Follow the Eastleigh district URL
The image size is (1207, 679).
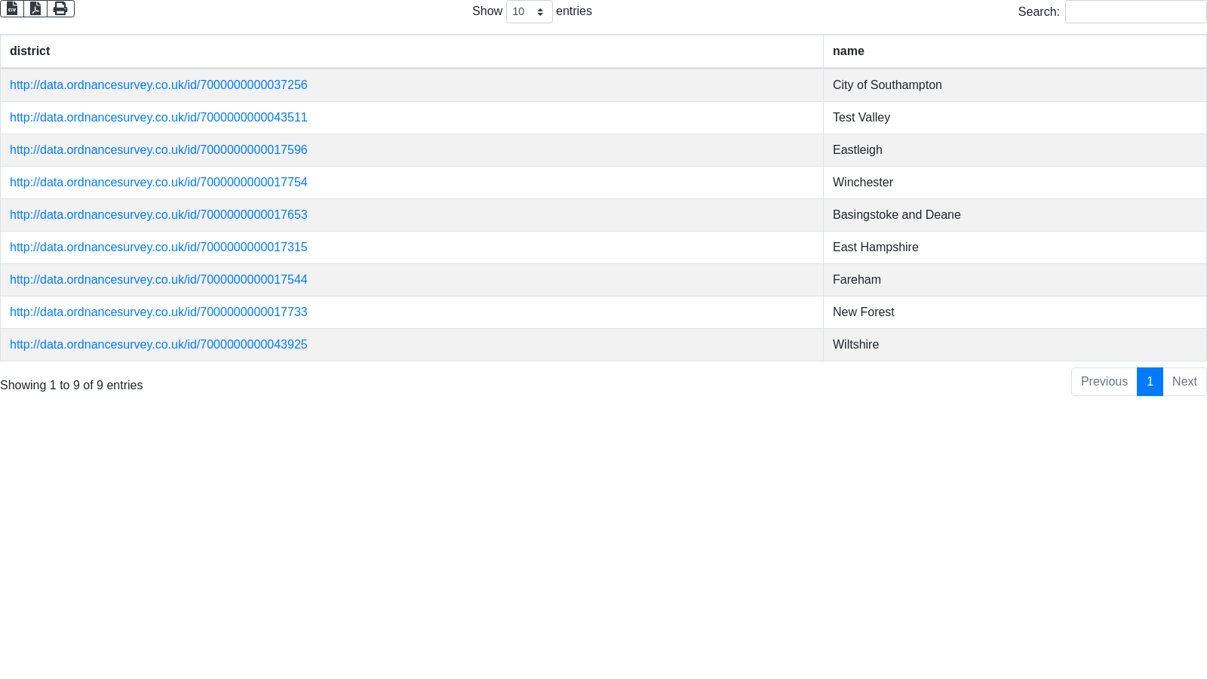click(x=158, y=150)
